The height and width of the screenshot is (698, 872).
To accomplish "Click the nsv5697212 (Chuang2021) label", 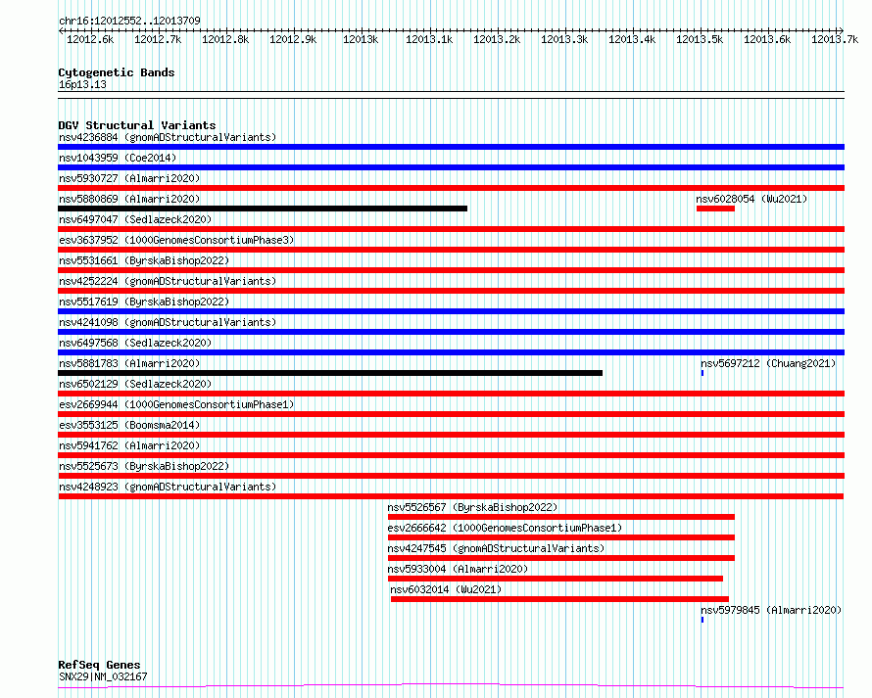I will (768, 363).
